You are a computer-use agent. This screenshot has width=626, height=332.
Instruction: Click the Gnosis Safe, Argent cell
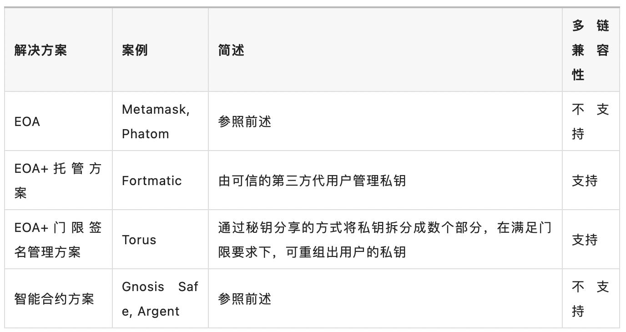pyautogui.click(x=160, y=299)
